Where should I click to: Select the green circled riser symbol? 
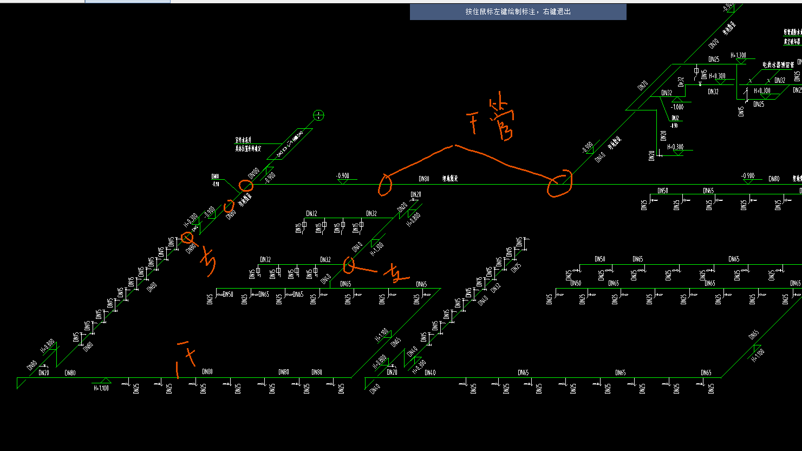tap(319, 115)
